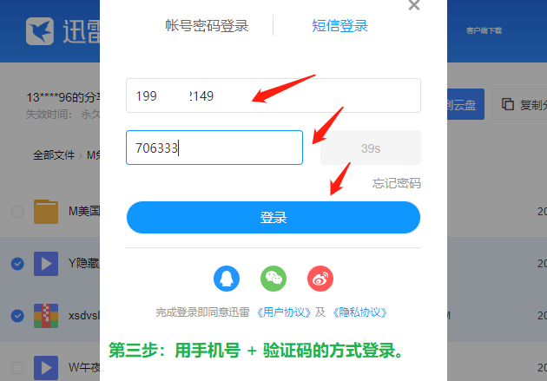Screen dimensions: 547x381
Task: Open the 《隐私协议》 link
Action: (360, 312)
